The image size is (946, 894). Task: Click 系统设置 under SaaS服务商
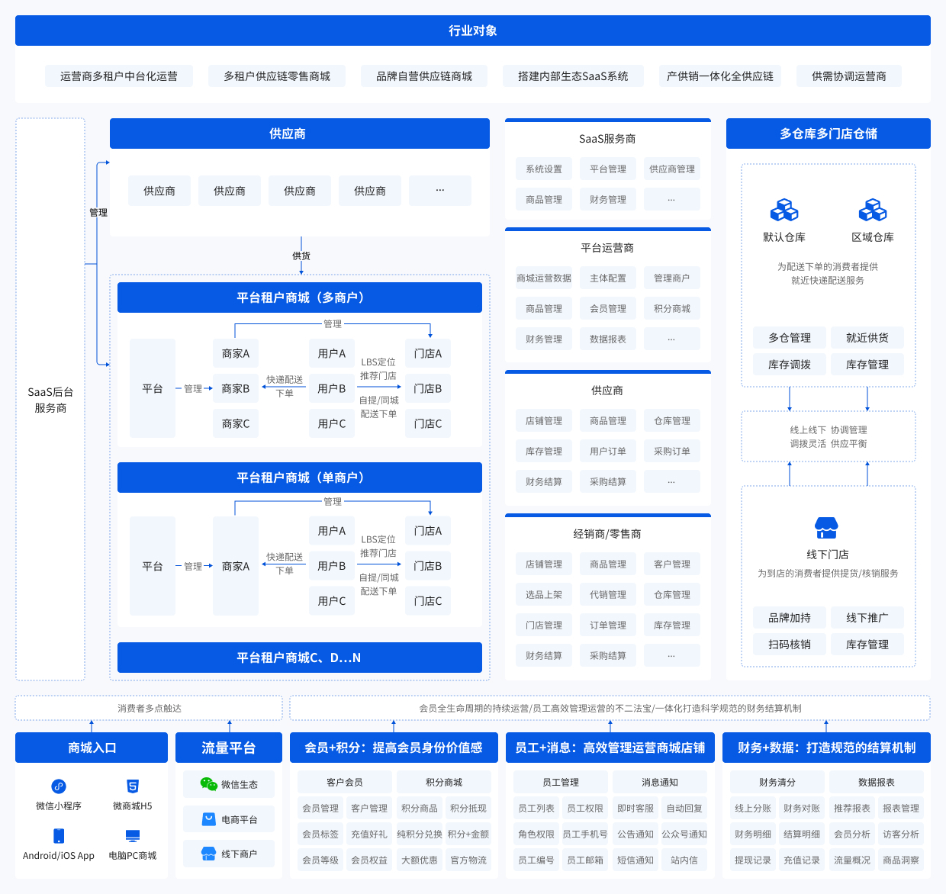[544, 169]
